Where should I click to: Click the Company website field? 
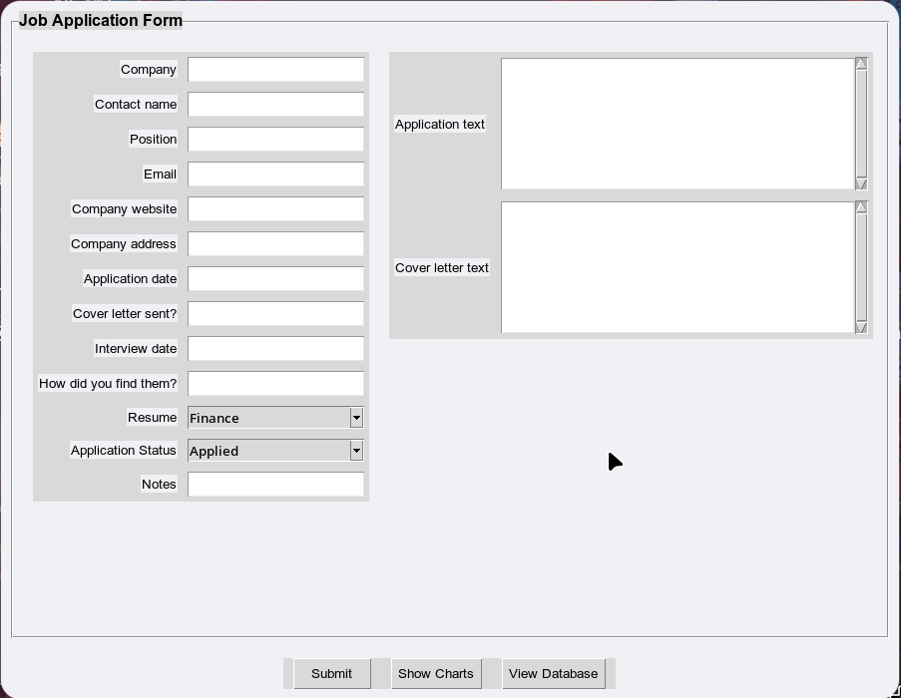coord(275,209)
